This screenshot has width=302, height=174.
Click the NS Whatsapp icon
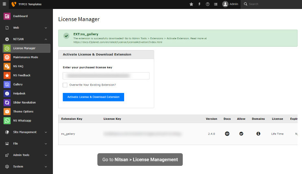pos(7,121)
